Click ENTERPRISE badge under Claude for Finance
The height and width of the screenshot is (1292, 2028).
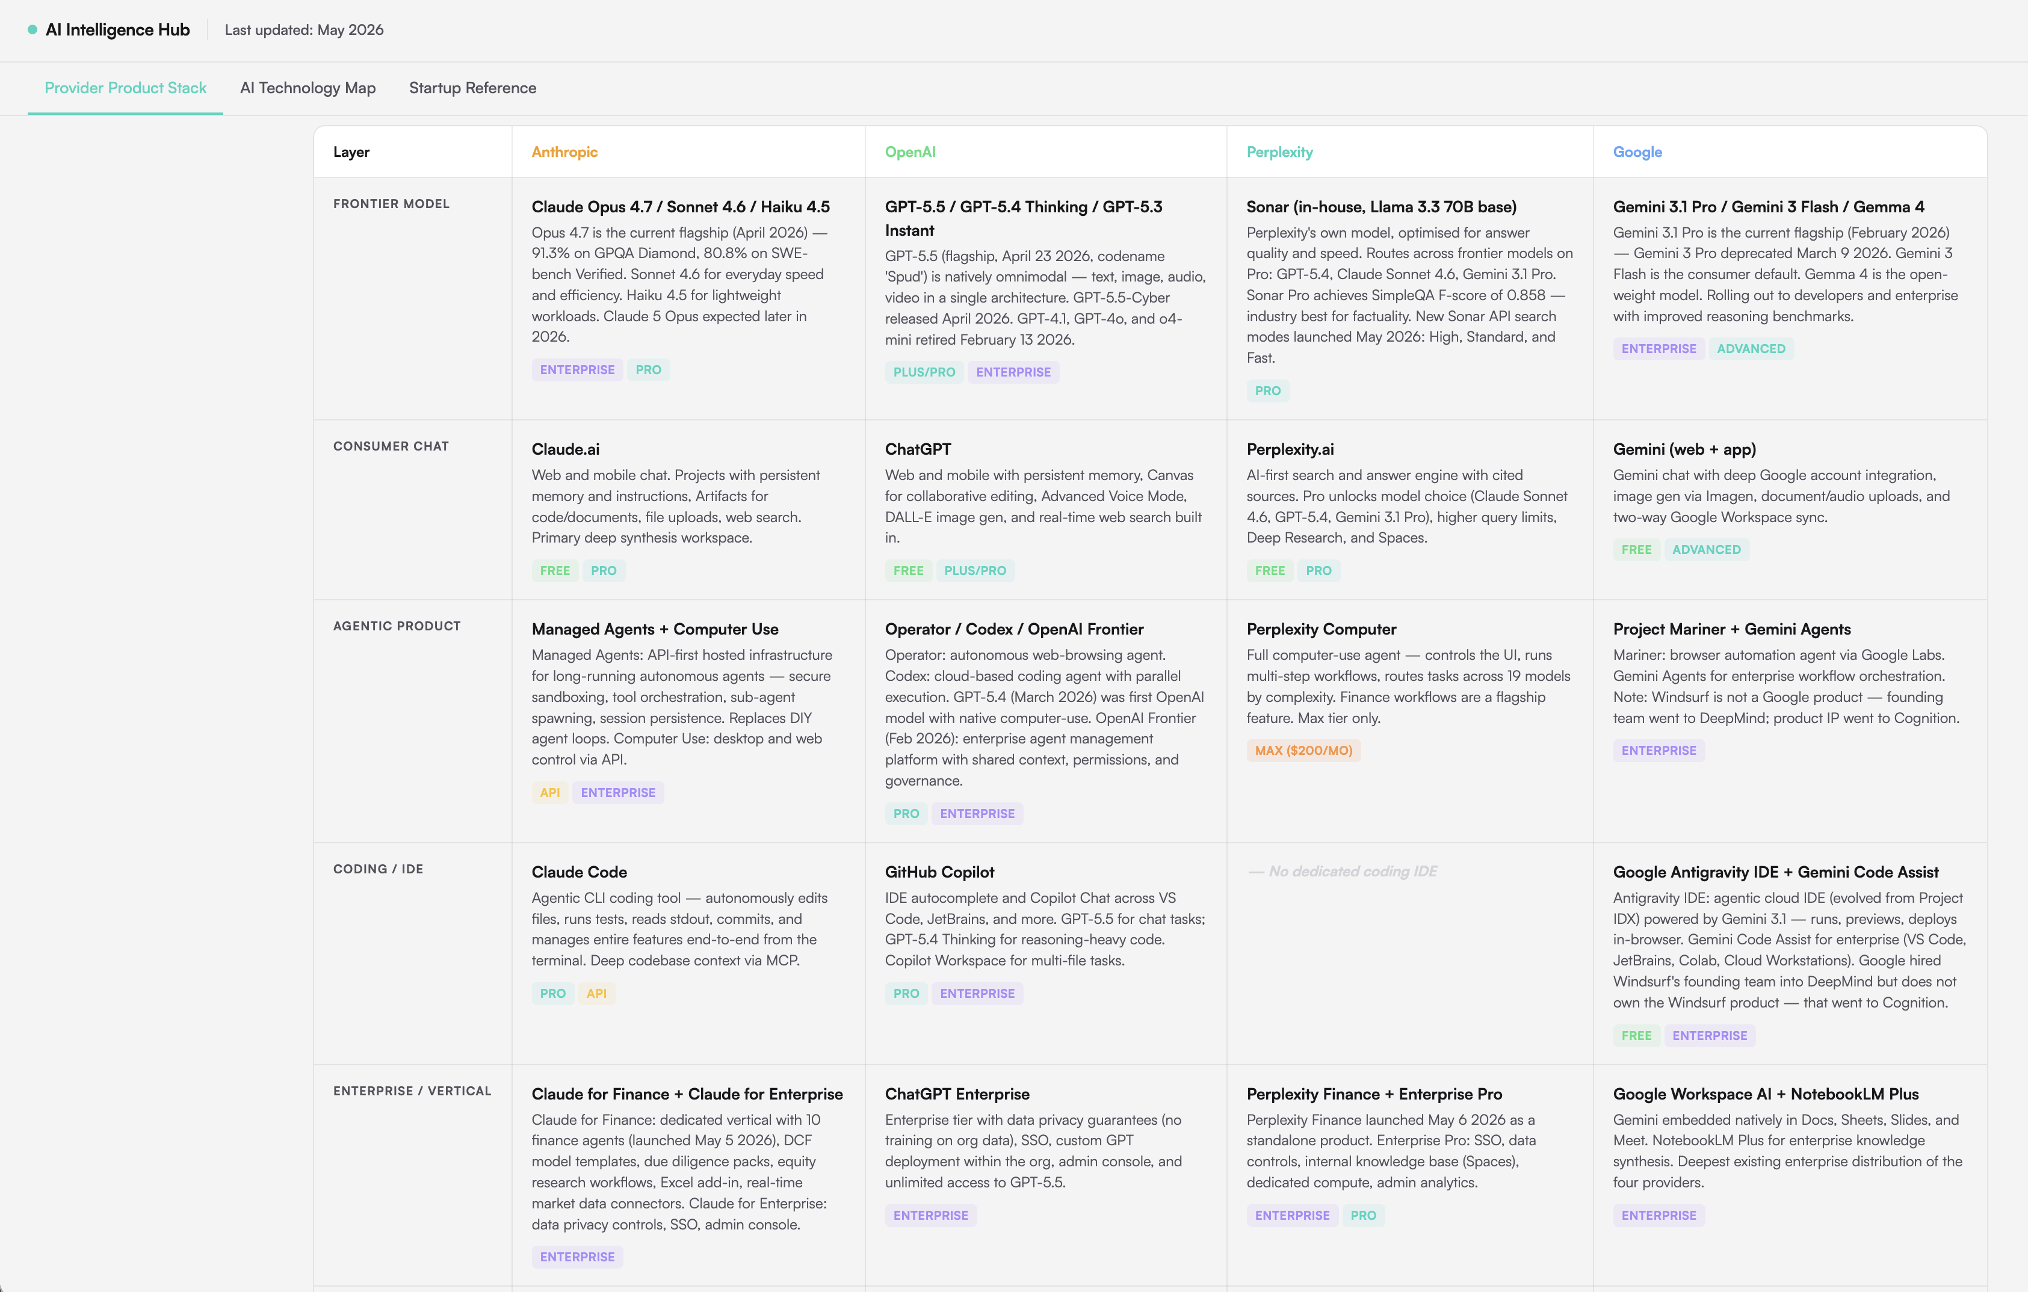(x=577, y=1257)
